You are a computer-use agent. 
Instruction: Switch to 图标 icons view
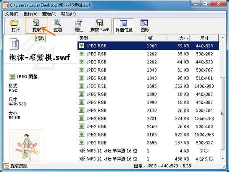tap(145, 26)
